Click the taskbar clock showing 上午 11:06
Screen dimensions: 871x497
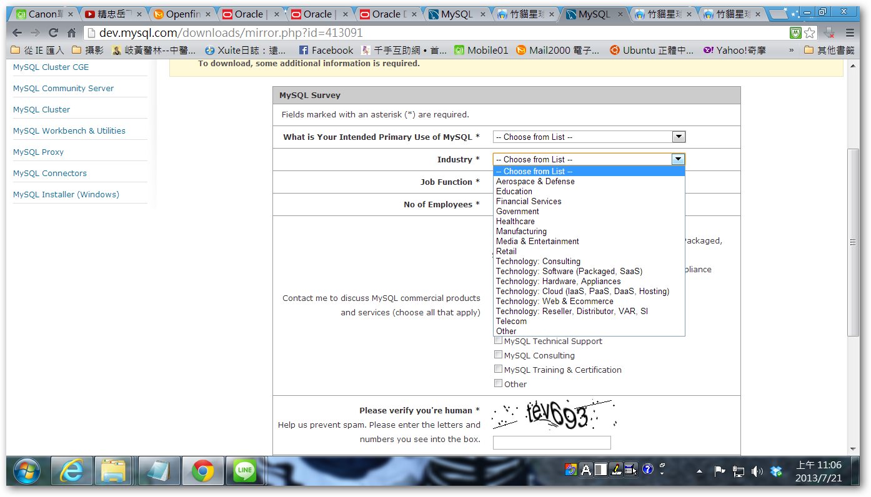point(819,471)
